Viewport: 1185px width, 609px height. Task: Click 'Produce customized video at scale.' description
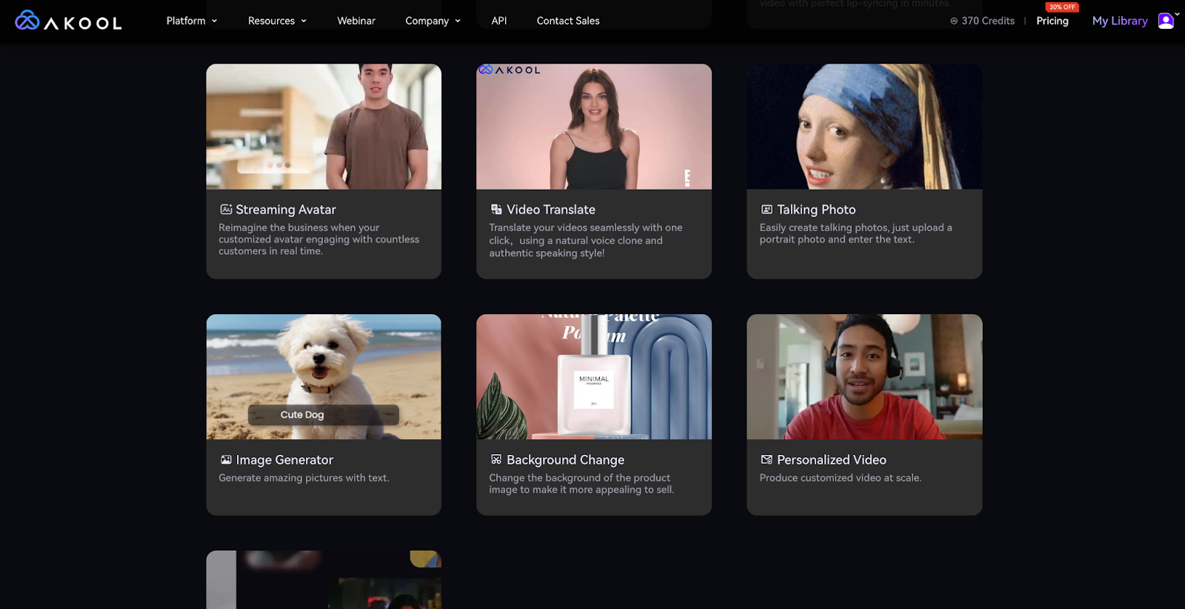[x=841, y=478]
